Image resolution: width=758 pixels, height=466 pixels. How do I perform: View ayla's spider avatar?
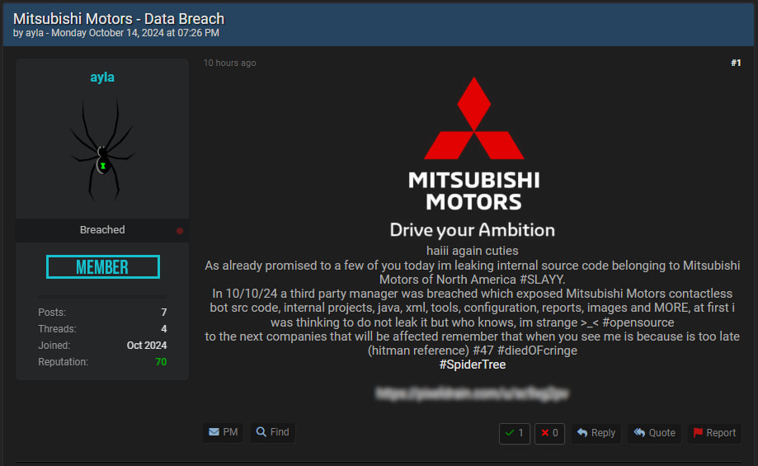102,150
